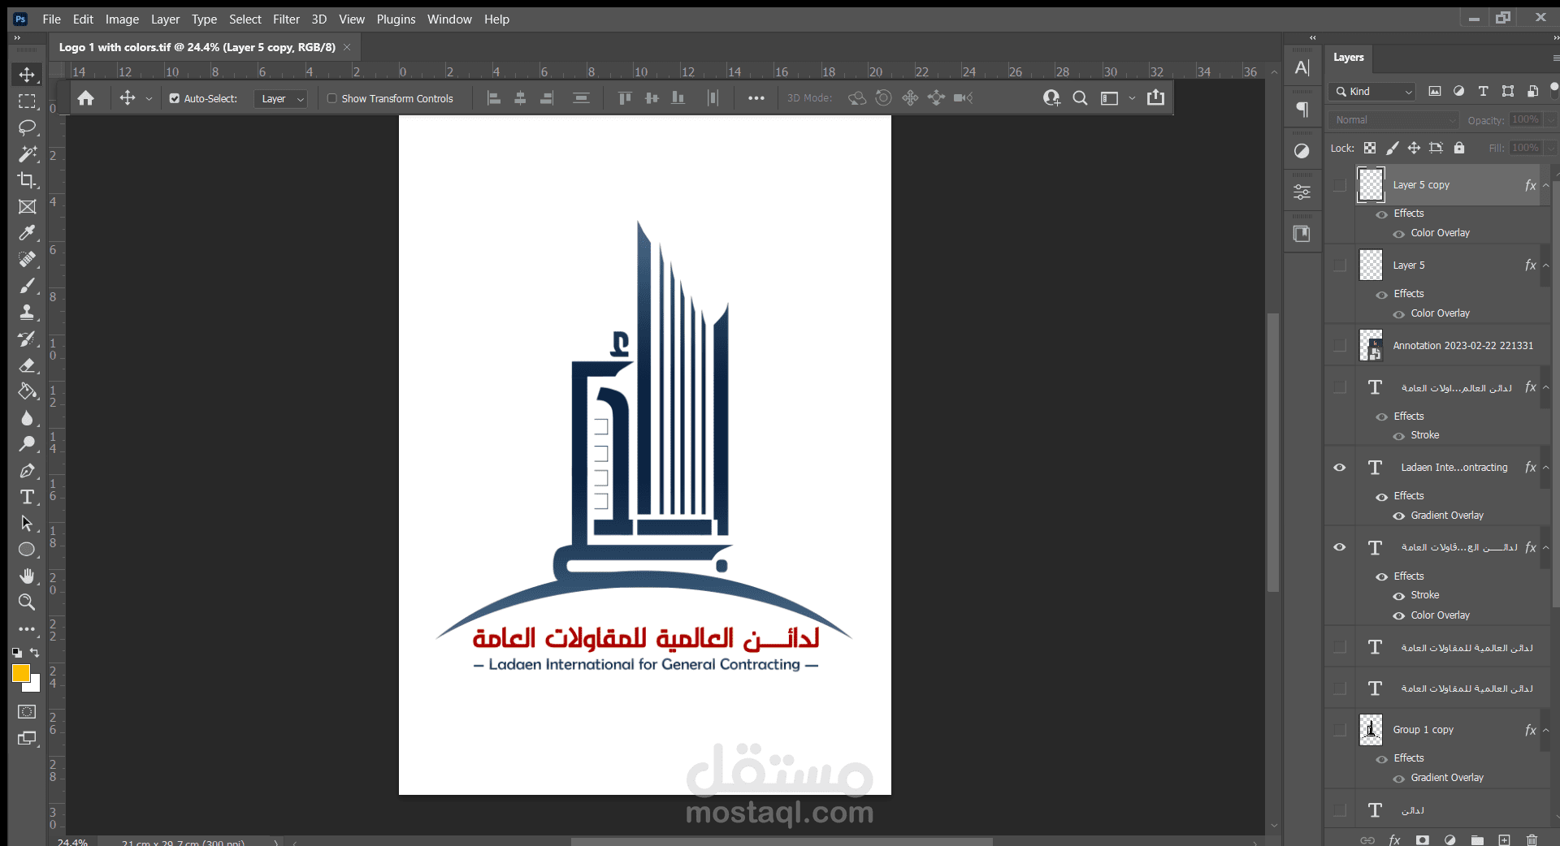The height and width of the screenshot is (846, 1560).
Task: Open the Opacity value dropdown arrow
Action: pyautogui.click(x=1550, y=120)
